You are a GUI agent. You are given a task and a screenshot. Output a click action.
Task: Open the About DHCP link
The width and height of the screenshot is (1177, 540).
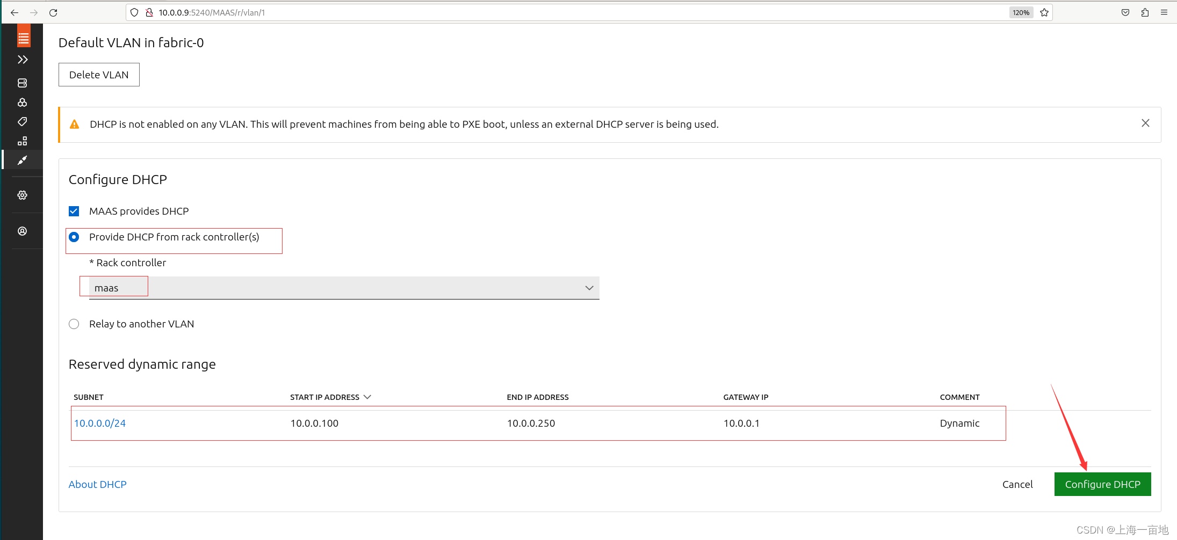click(98, 484)
